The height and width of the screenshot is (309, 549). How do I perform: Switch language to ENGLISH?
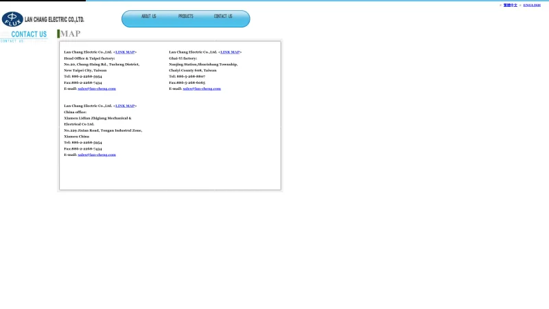(x=532, y=5)
